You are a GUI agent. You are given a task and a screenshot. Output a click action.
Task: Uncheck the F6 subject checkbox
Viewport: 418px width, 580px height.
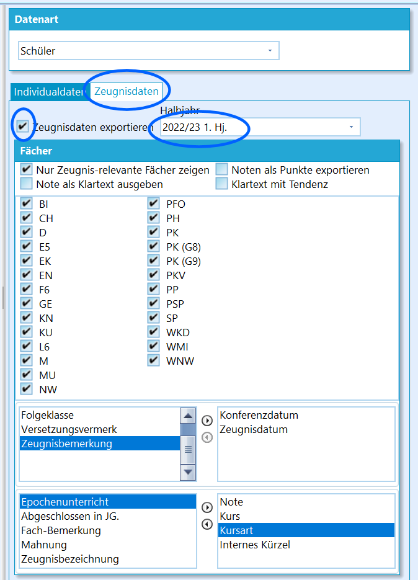pos(26,289)
